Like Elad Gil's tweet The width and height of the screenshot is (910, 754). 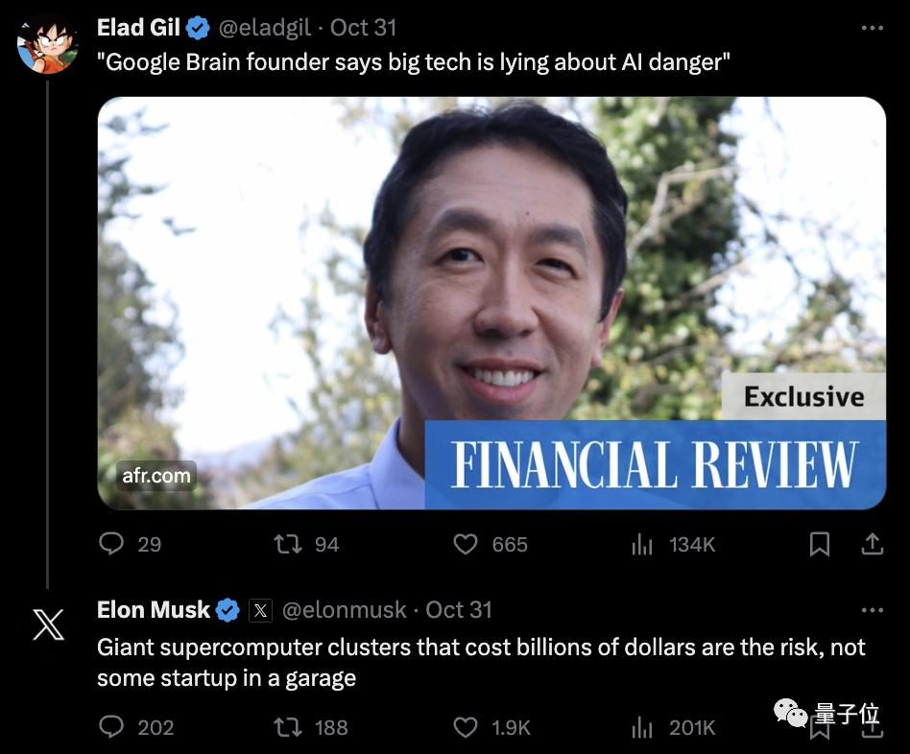tap(466, 544)
